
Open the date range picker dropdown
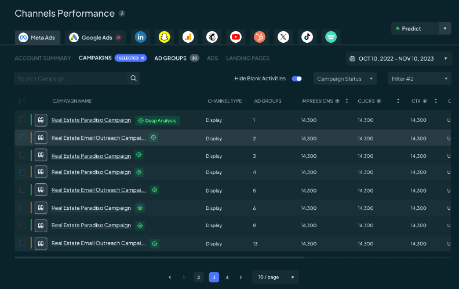[x=398, y=58]
